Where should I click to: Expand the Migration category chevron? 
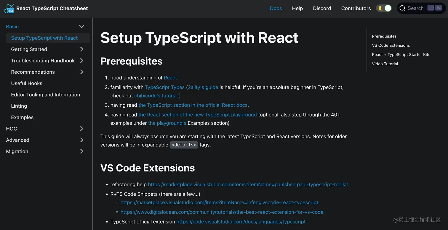pos(82,151)
